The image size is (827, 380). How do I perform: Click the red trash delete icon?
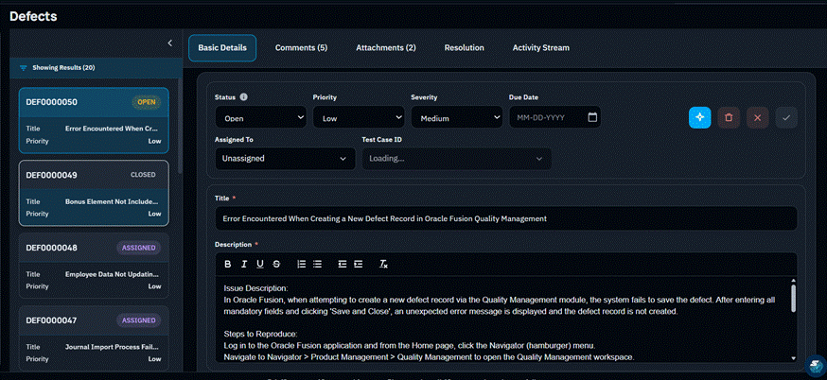click(x=729, y=117)
